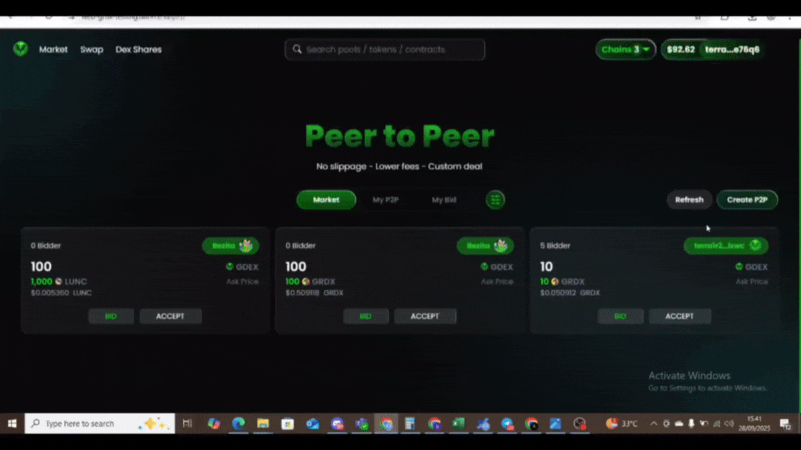Expand the Chains 3 dropdown
The width and height of the screenshot is (801, 450).
[624, 49]
